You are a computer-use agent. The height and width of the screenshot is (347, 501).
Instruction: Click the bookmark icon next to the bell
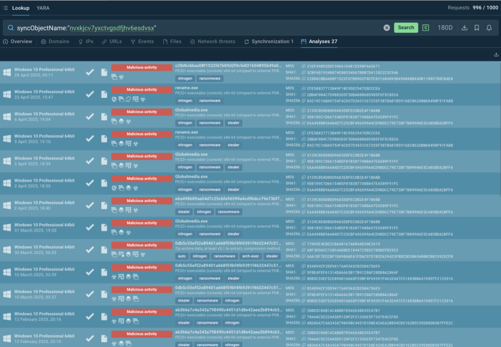[477, 28]
